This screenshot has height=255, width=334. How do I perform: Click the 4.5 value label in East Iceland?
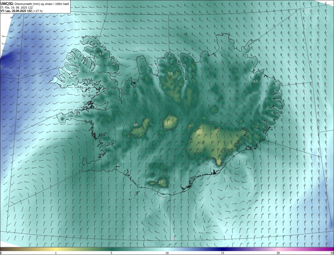(256, 81)
